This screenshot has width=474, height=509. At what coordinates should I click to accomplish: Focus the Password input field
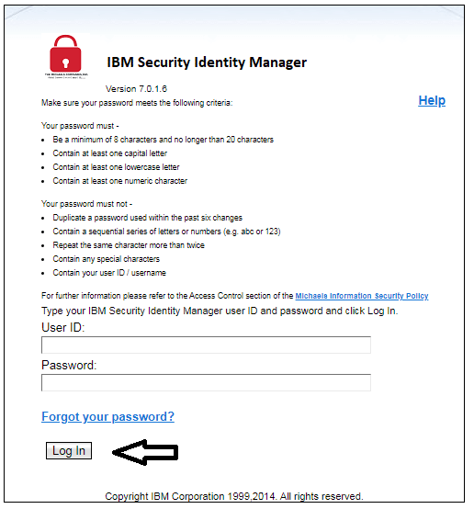point(206,382)
